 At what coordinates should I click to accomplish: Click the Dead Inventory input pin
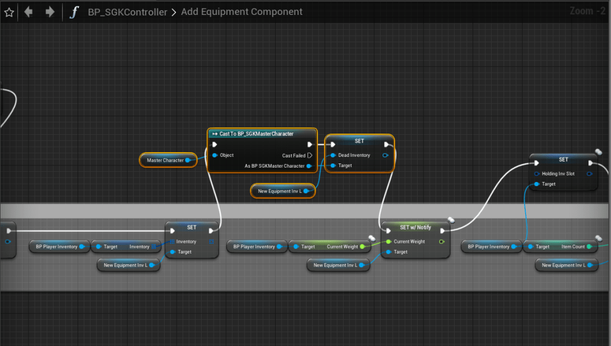click(333, 155)
